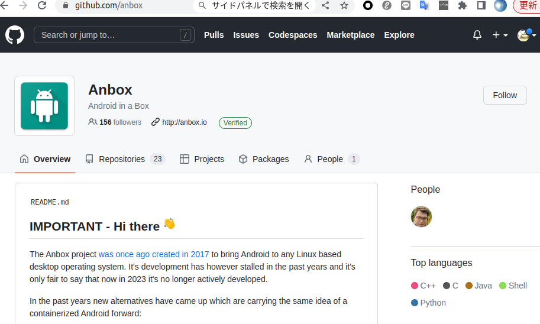Open Marketplace in the GitHub header

351,35
